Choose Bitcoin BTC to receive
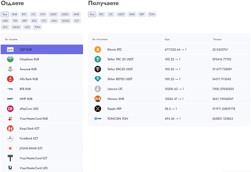Screen dimensions: 251x172 coord(114,49)
